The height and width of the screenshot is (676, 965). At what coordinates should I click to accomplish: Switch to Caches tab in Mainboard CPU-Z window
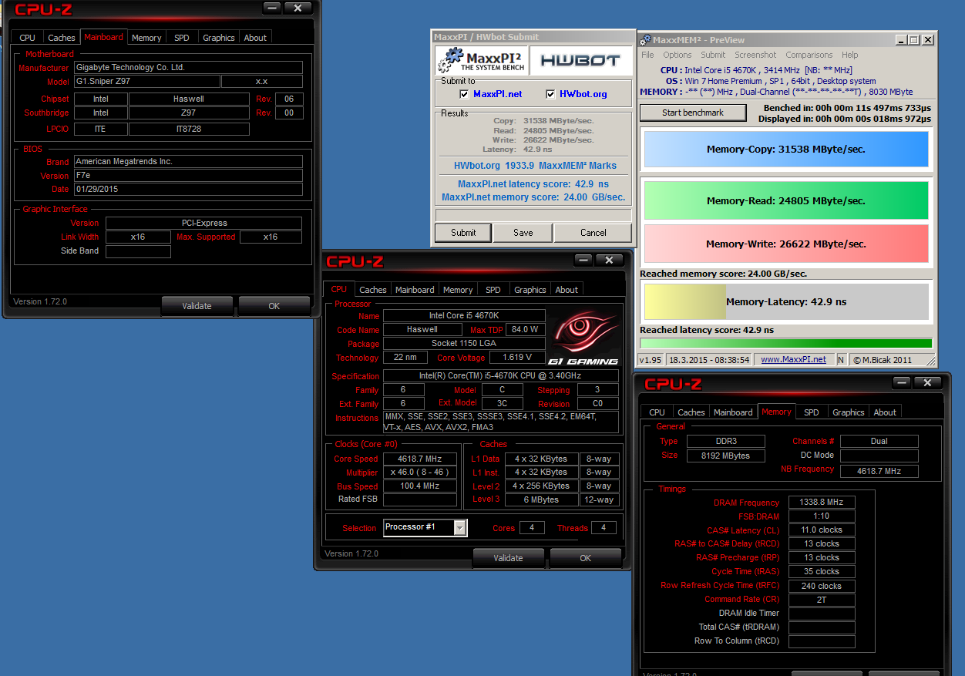62,38
